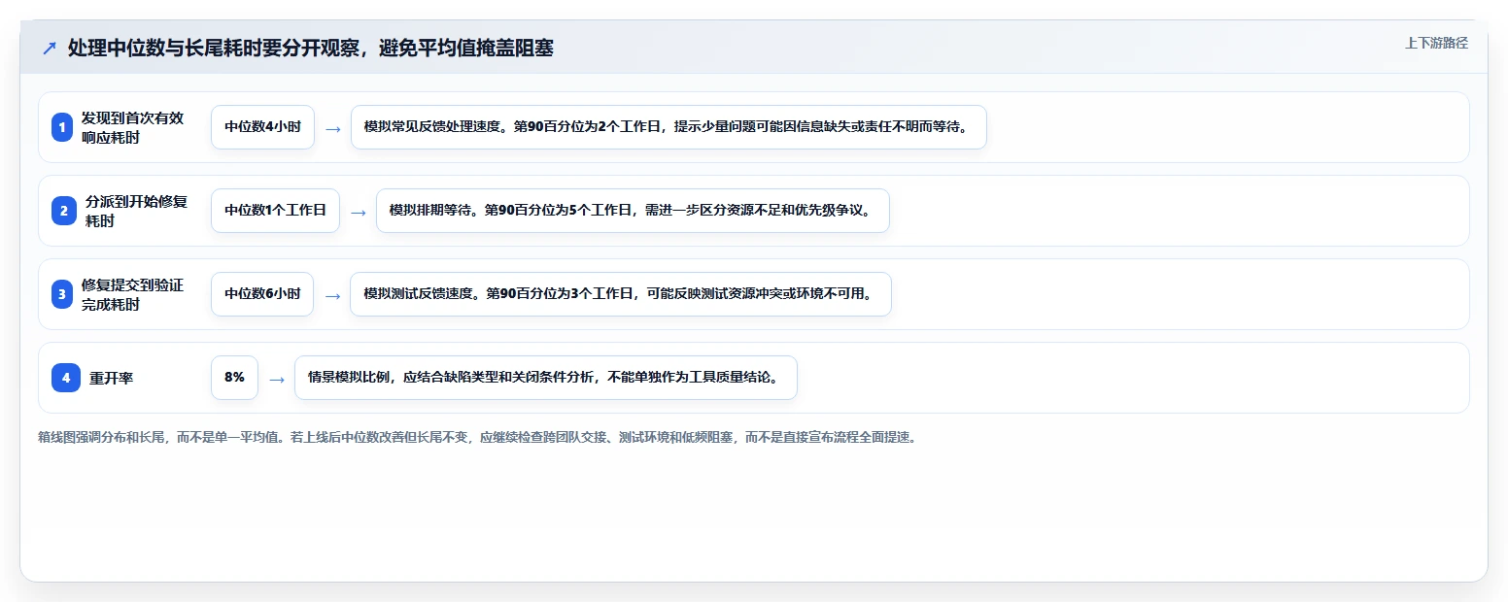Screen dimensions: 1508x602
Task: Click the label 发现到首次有效响应耗时
Action: [x=133, y=127]
